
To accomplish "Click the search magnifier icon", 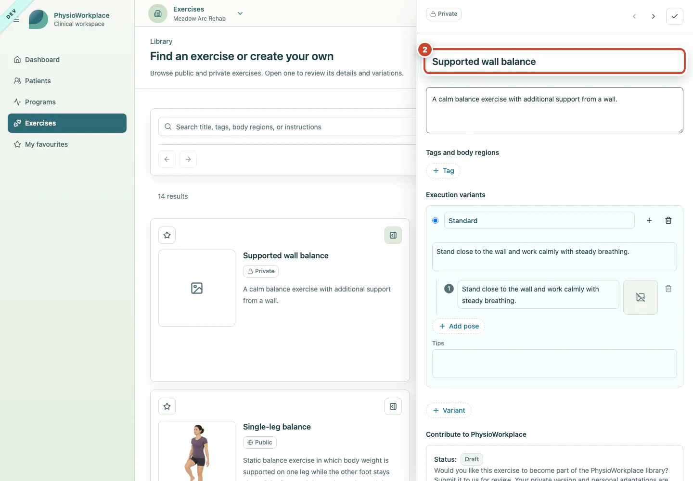I will (168, 127).
